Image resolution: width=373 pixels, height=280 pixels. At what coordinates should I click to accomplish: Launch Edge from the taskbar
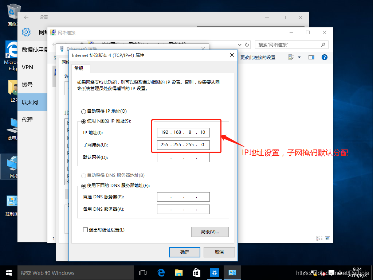coord(161,273)
